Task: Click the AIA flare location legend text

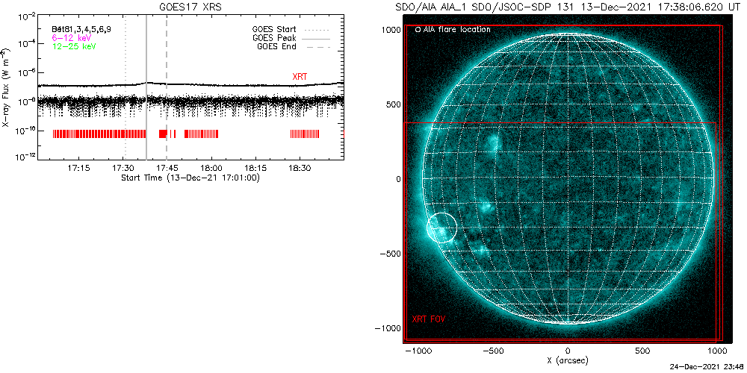Action: coord(457,30)
